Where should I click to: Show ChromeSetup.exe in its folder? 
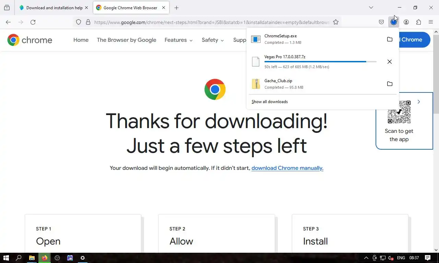(390, 39)
